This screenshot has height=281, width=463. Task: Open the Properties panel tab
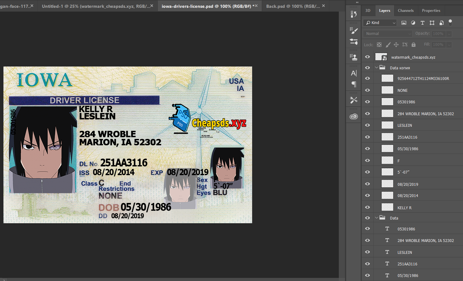(x=431, y=11)
